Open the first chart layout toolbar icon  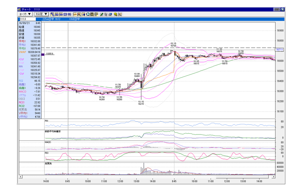click(x=52, y=14)
